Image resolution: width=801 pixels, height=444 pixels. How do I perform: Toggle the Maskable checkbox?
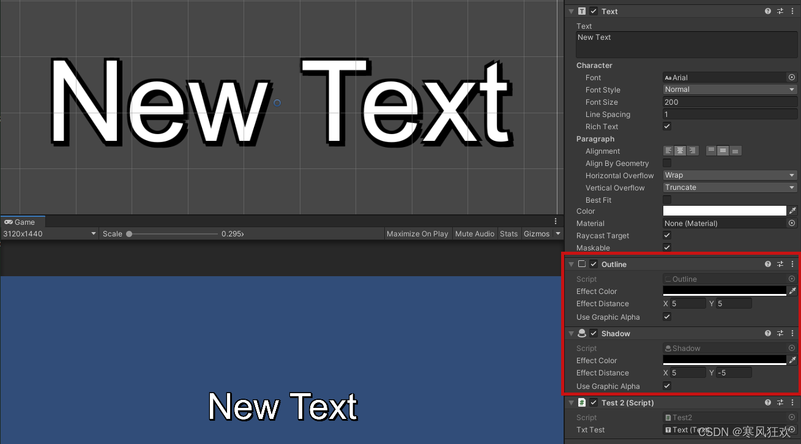[667, 247]
